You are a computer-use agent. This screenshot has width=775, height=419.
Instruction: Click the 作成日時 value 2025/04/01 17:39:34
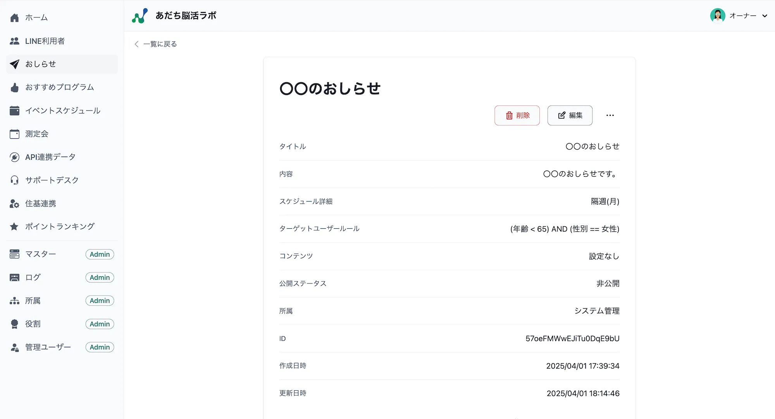(x=583, y=366)
